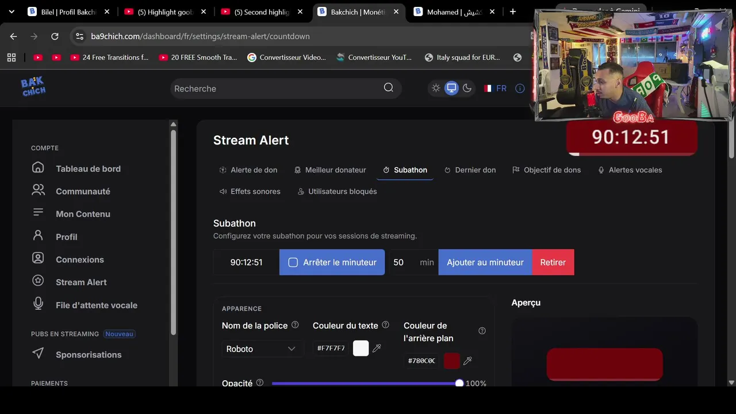The width and height of the screenshot is (736, 414).
Task: Click eyedropper next to red swatch
Action: (467, 361)
